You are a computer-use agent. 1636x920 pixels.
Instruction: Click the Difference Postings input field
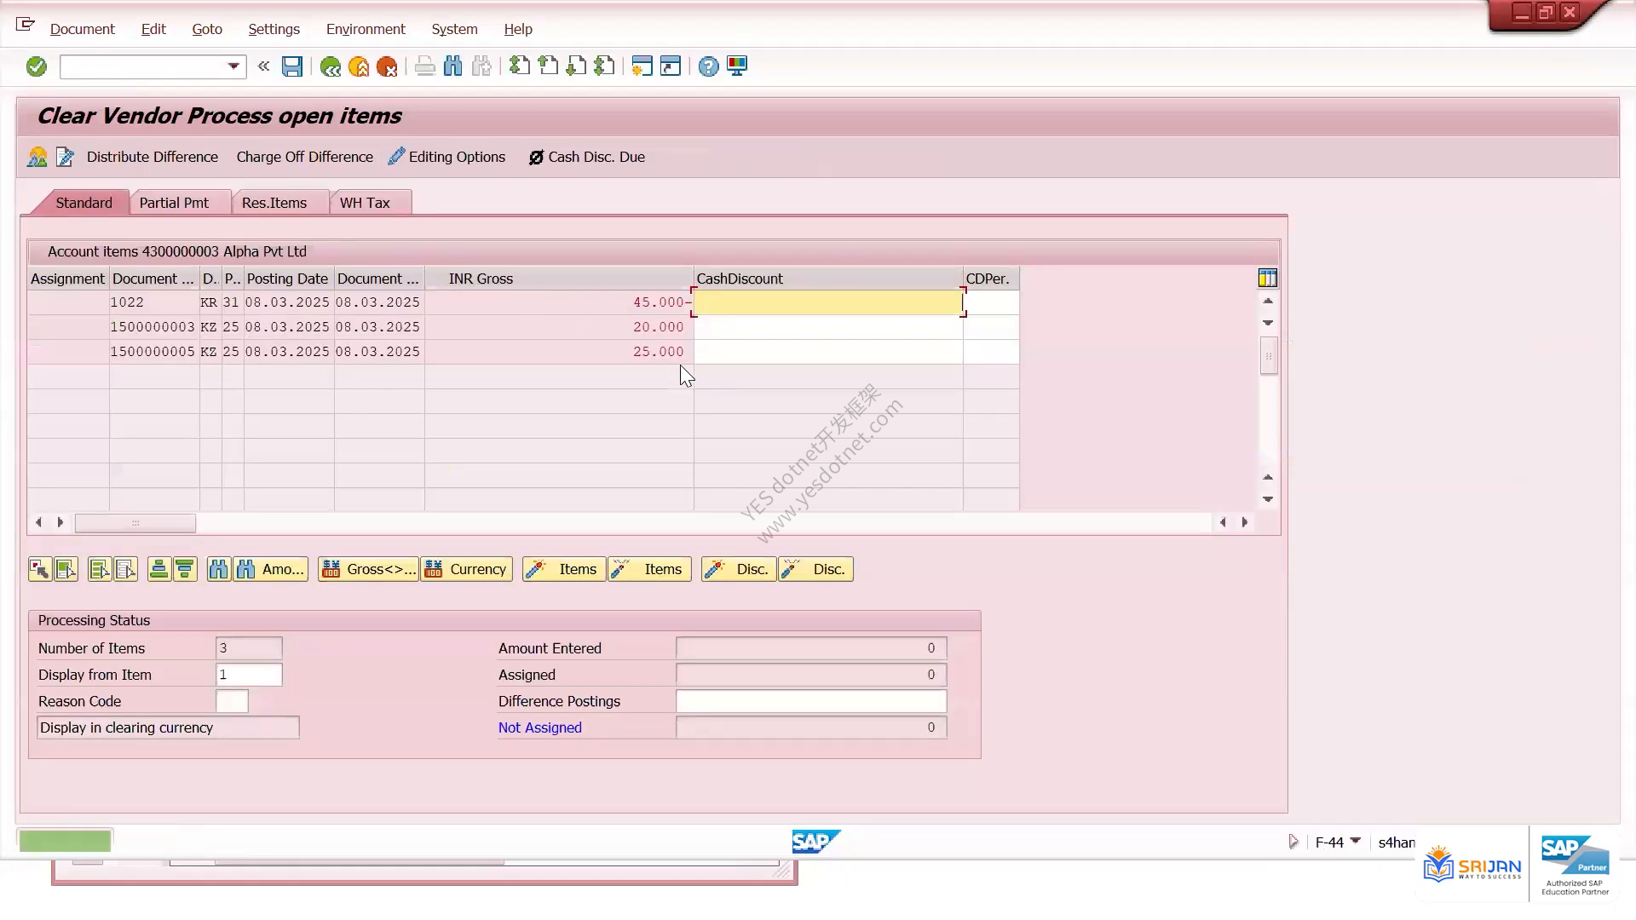tap(811, 701)
